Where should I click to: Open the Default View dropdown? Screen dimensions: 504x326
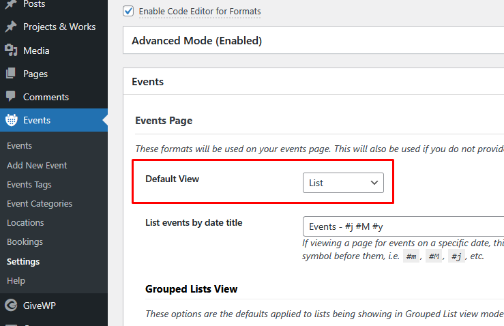tap(343, 183)
